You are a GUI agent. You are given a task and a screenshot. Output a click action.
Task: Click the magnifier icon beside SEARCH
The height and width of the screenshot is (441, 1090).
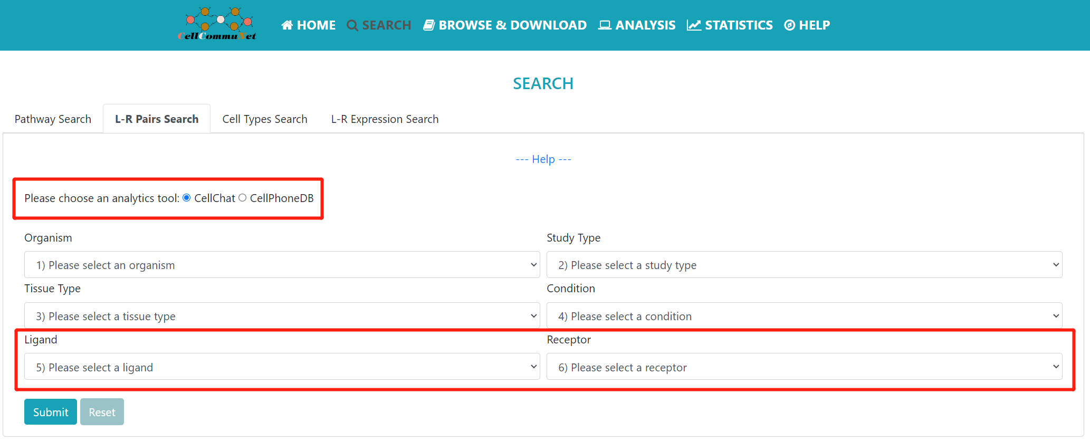click(352, 25)
